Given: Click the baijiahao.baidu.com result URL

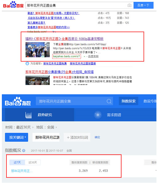Looking at the screenshot, I should tap(66, 56).
